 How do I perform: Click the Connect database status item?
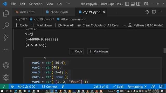(50, 87)
